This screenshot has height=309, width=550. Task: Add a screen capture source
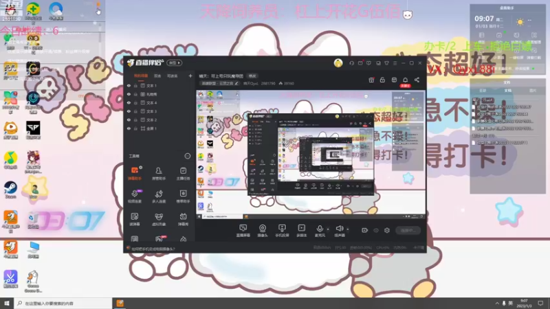point(243,231)
